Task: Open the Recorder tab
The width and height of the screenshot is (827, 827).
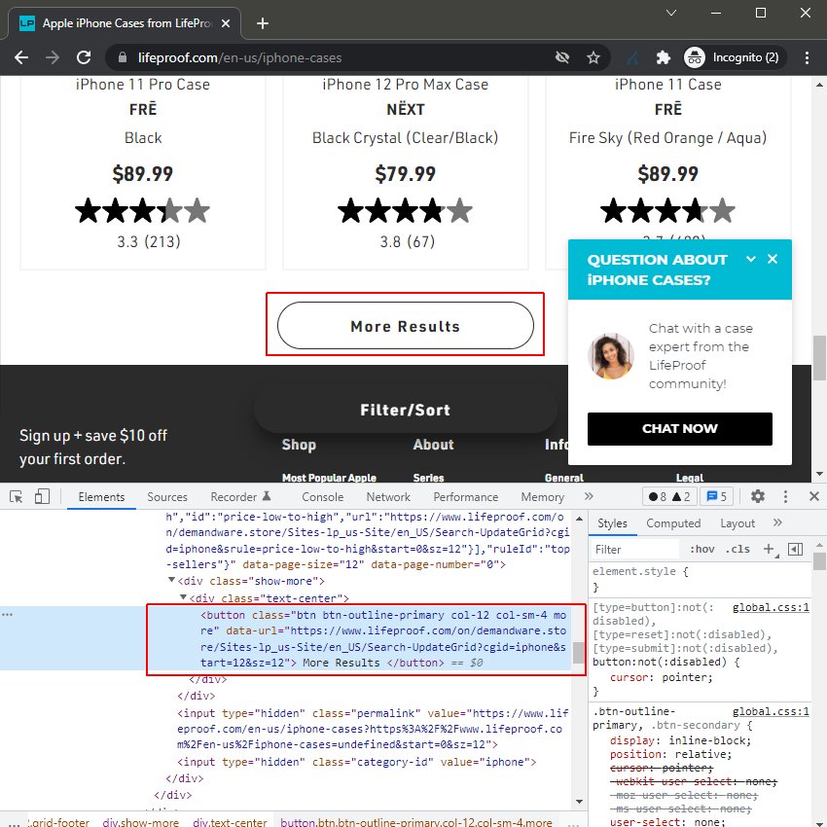Action: (x=240, y=497)
